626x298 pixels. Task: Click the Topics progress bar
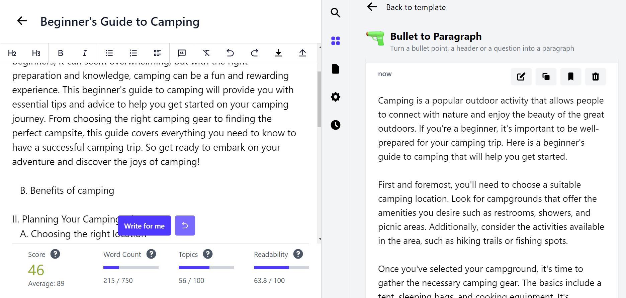coord(206,267)
